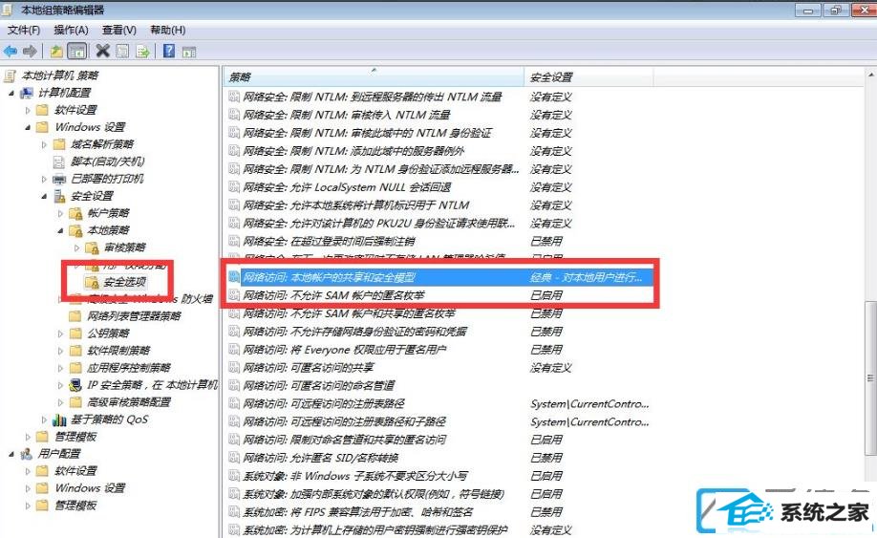Open the 帮助(H) menu
The image size is (877, 538).
point(168,30)
